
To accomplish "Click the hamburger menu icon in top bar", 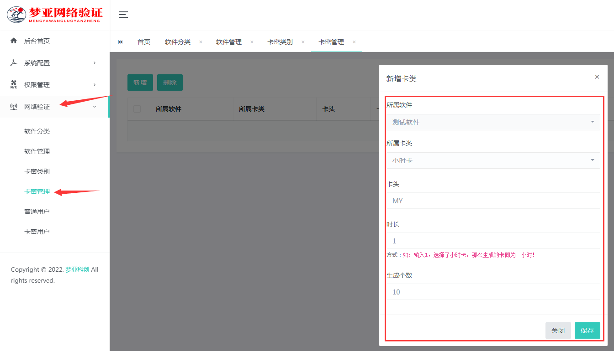I will pos(123,15).
